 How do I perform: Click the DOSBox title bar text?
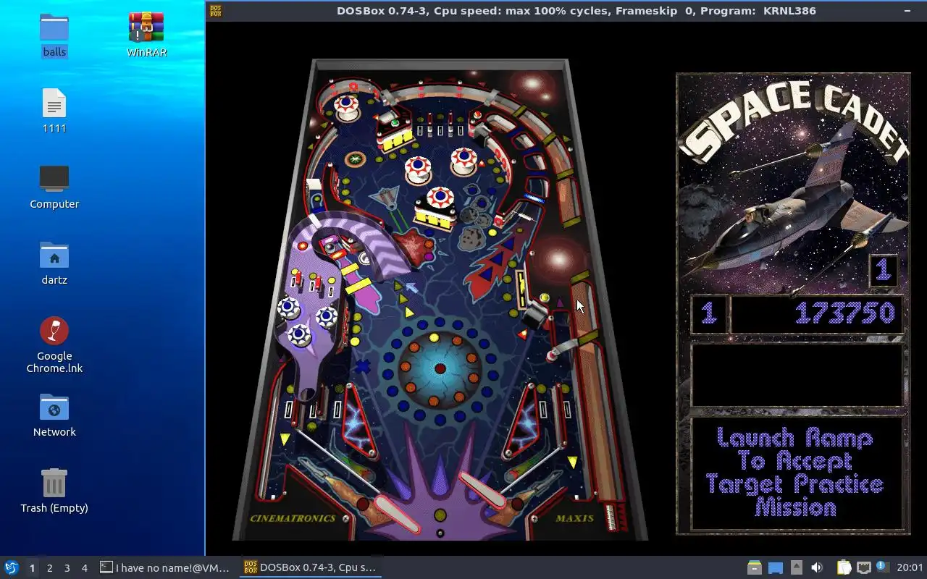[x=576, y=11]
